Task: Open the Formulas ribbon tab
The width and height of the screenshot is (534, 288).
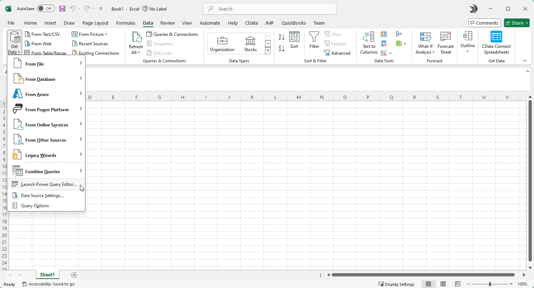Action: pyautogui.click(x=126, y=23)
